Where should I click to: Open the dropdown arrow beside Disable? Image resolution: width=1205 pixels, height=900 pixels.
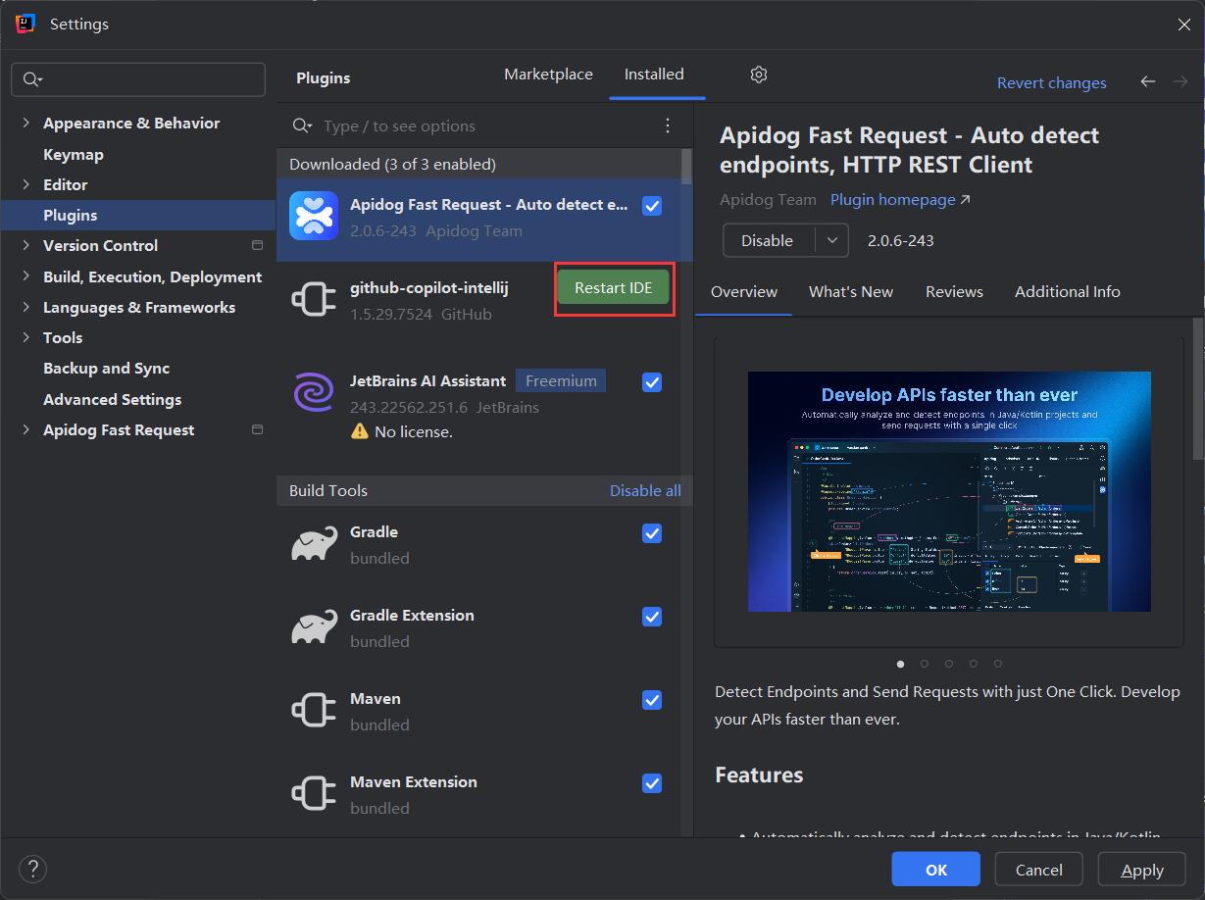pos(831,240)
